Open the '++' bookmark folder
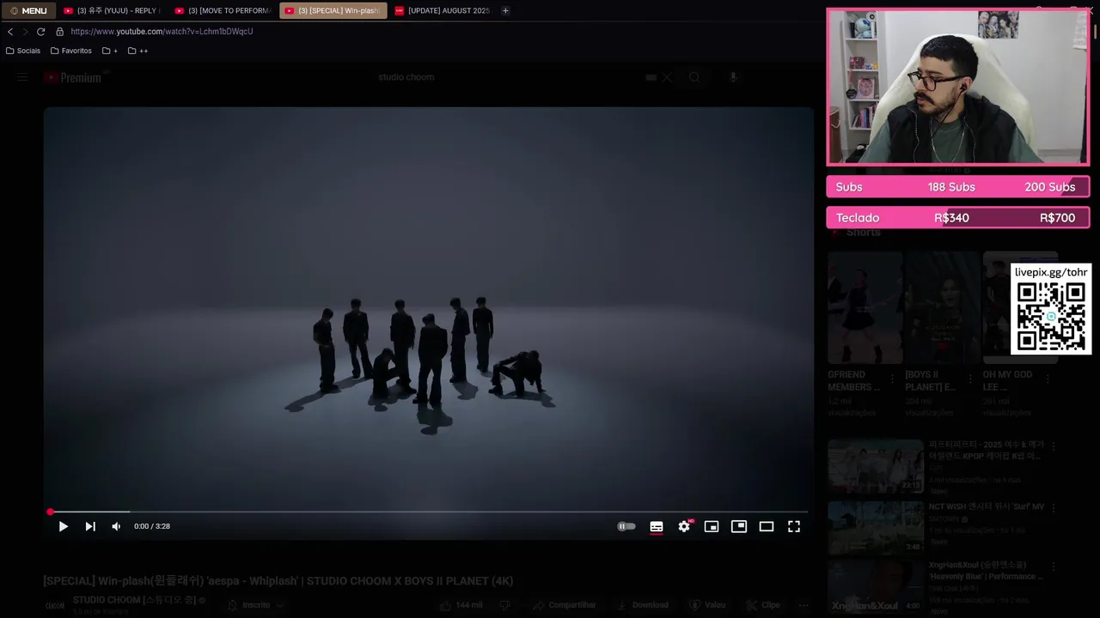 point(137,51)
